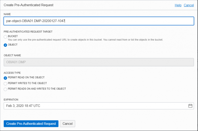Select the BUCKET target radio button
This screenshot has height=131, width=198.
(x=5, y=37)
